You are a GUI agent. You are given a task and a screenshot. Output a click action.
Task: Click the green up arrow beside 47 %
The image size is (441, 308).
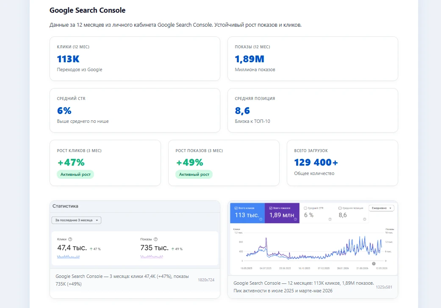[91, 249]
